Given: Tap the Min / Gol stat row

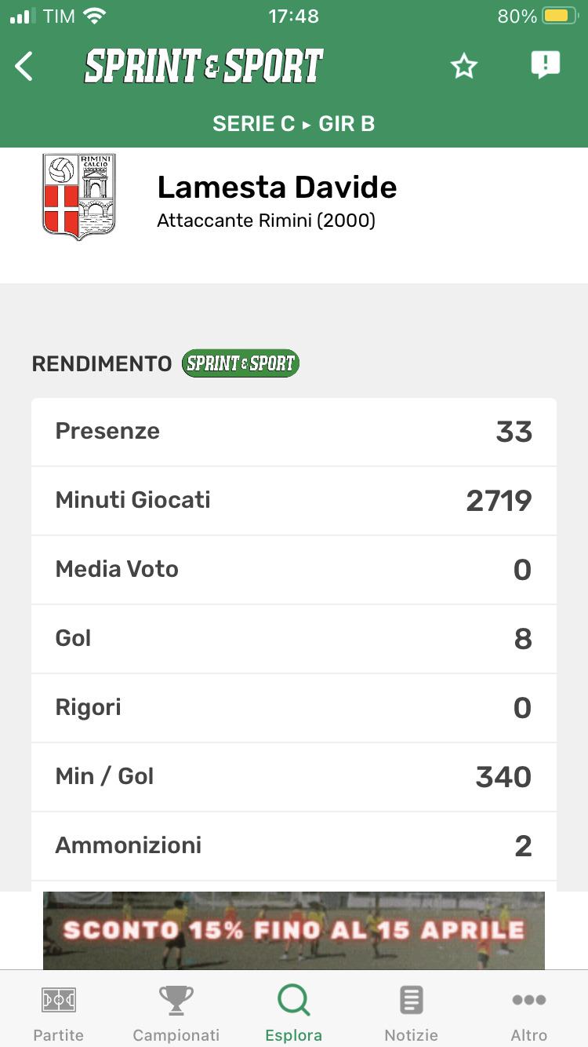Looking at the screenshot, I should click(x=294, y=777).
